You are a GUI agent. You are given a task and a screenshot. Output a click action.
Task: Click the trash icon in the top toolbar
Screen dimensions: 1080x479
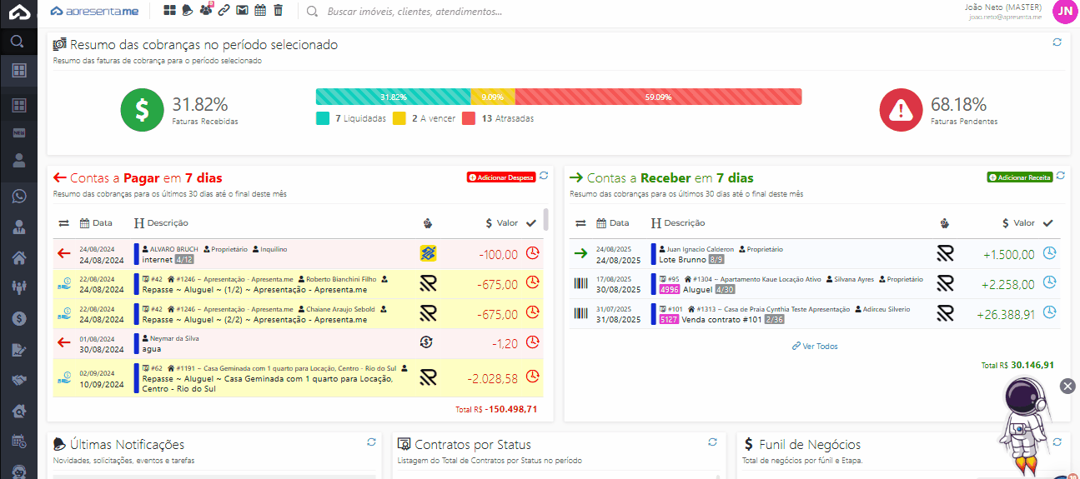pos(279,11)
